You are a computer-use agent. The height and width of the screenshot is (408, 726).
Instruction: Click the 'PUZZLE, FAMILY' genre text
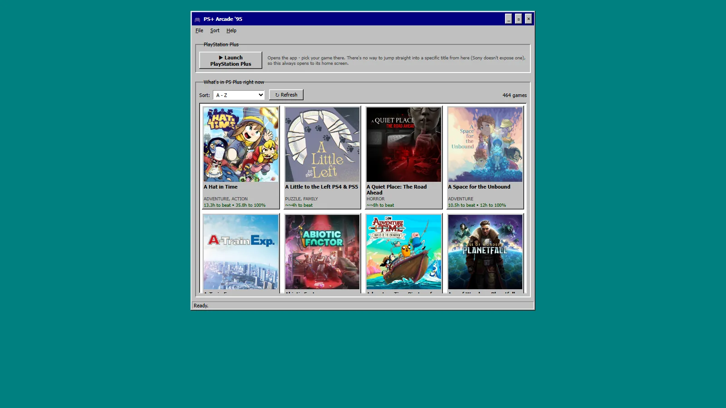click(301, 199)
